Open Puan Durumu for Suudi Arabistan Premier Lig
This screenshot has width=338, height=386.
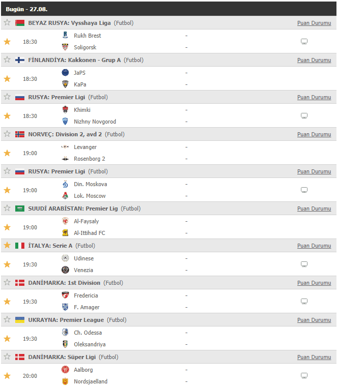click(x=314, y=209)
